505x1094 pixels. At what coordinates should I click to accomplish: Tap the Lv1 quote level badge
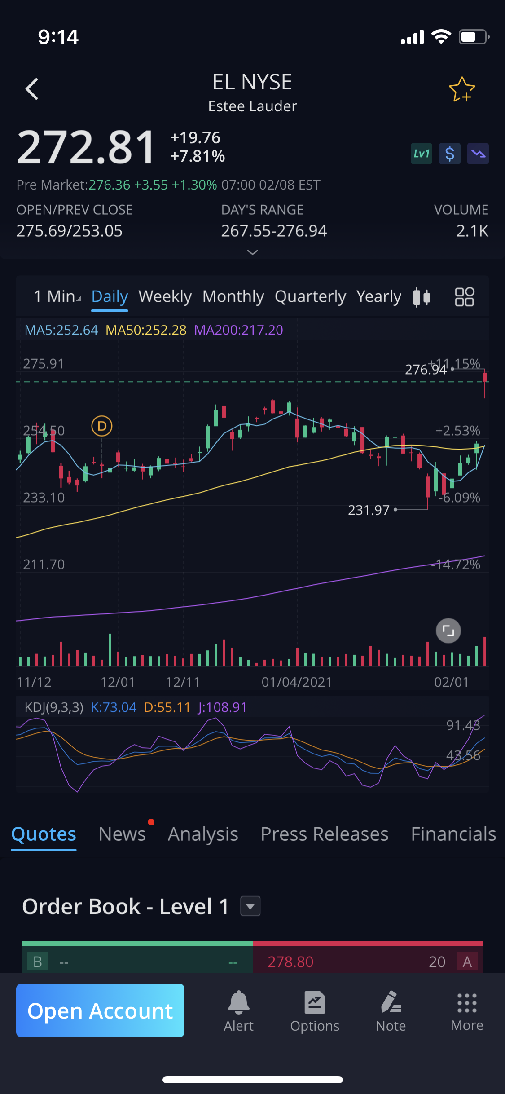pyautogui.click(x=421, y=154)
